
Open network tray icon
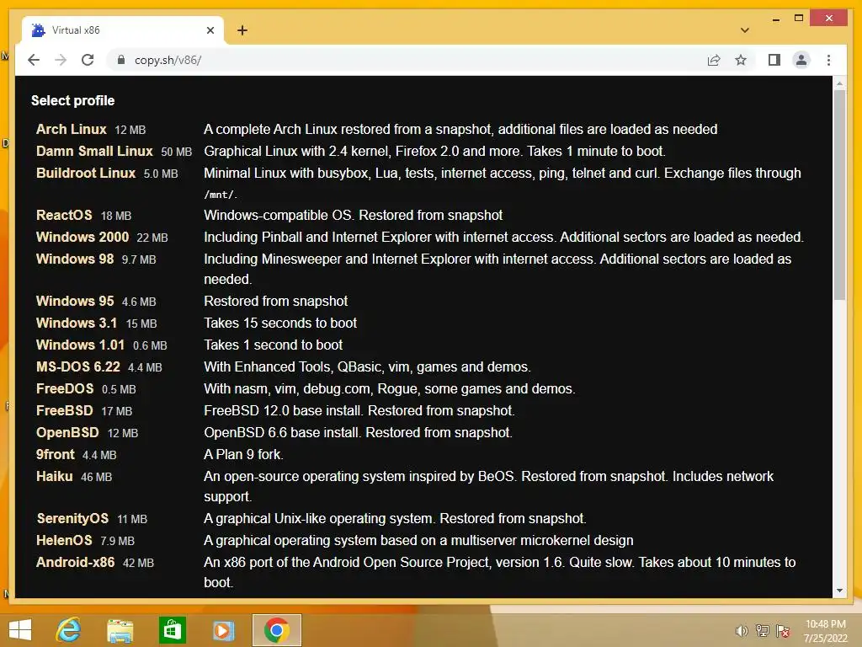coord(762,630)
